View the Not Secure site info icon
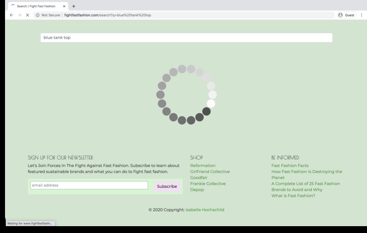This screenshot has width=367, height=233. click(x=37, y=15)
